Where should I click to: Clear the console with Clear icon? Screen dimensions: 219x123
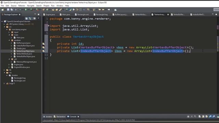point(199,117)
